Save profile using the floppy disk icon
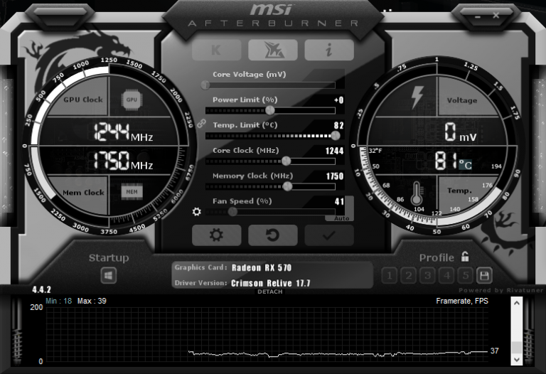 point(484,275)
